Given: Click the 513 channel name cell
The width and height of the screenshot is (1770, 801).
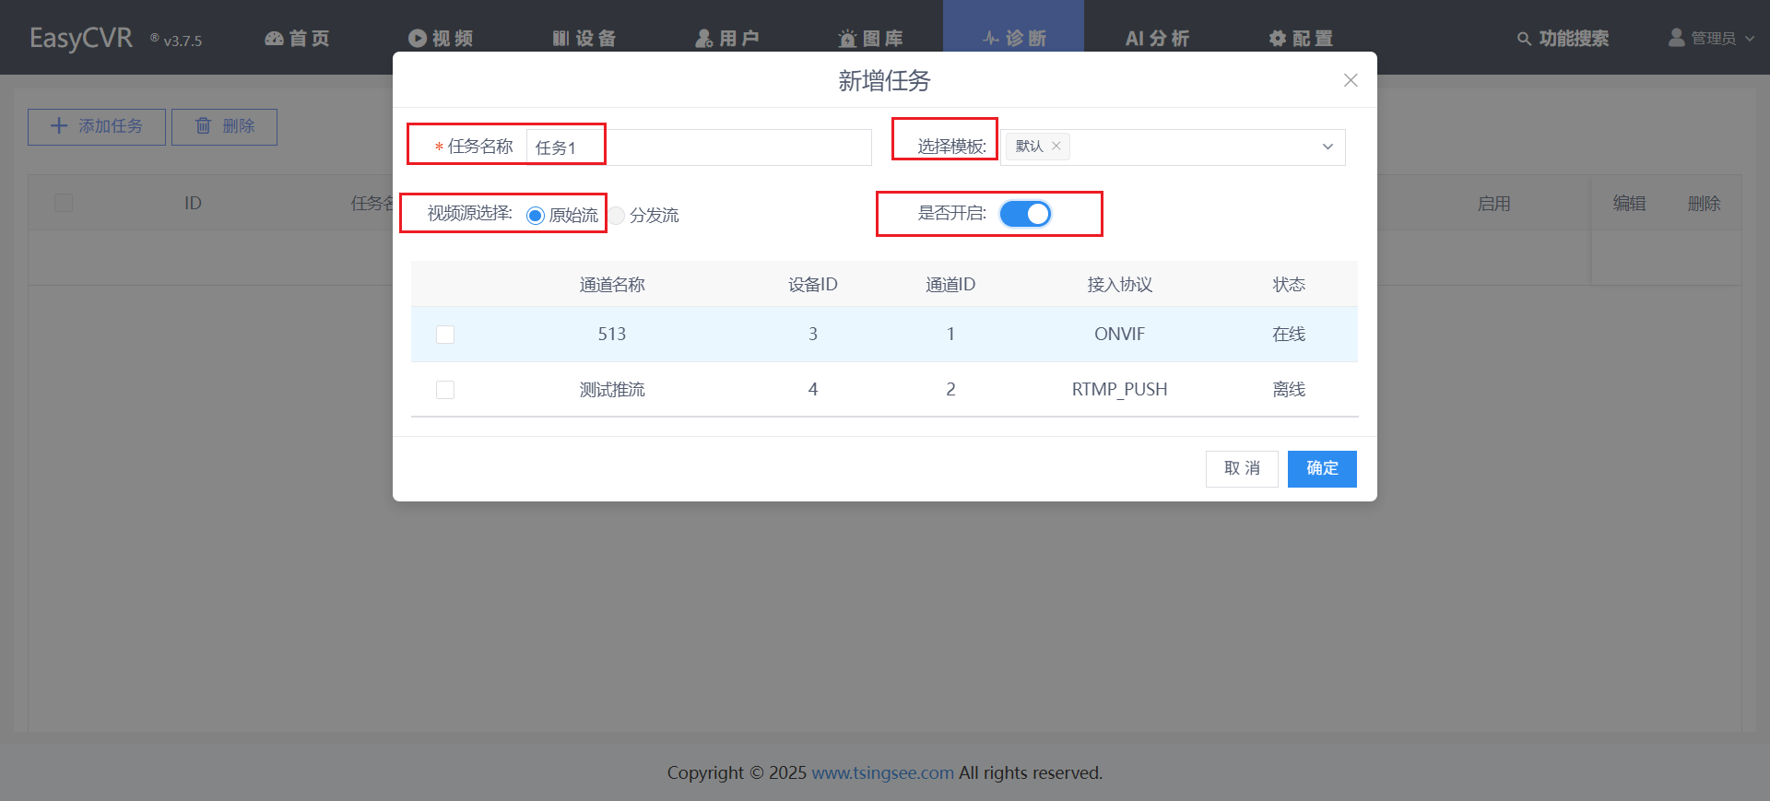Looking at the screenshot, I should 612,334.
